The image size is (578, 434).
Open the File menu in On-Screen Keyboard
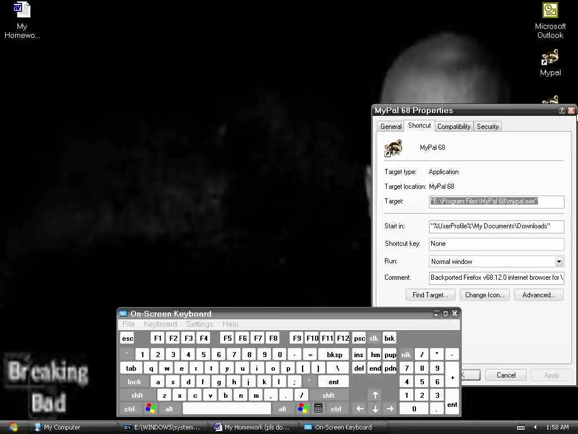pos(128,324)
